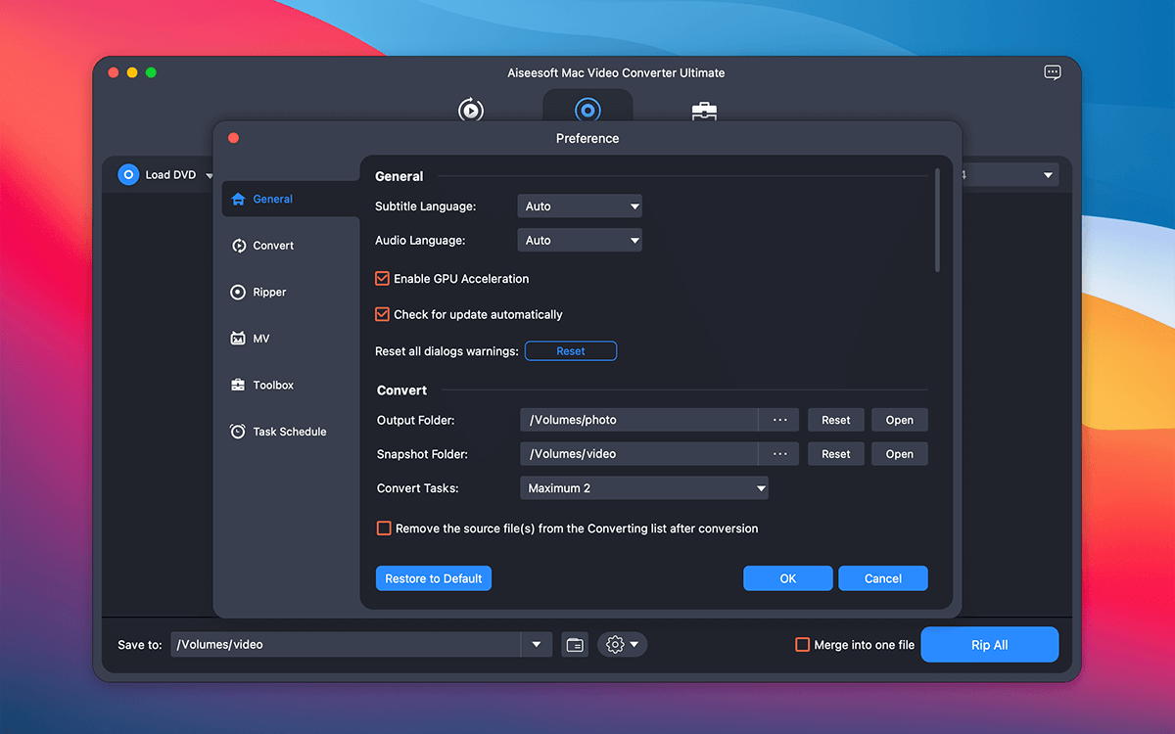Click the "Subtitle Language:" label
This screenshot has height=734, width=1175.
(426, 206)
